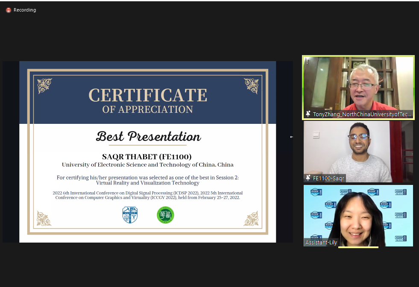Click pin icon on TonyZhang's tile
Image resolution: width=419 pixels, height=287 pixels.
(x=308, y=114)
